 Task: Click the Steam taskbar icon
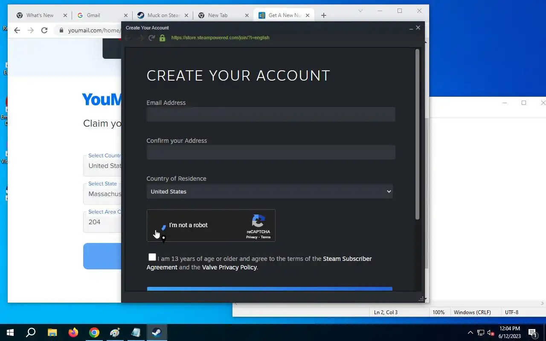(157, 332)
